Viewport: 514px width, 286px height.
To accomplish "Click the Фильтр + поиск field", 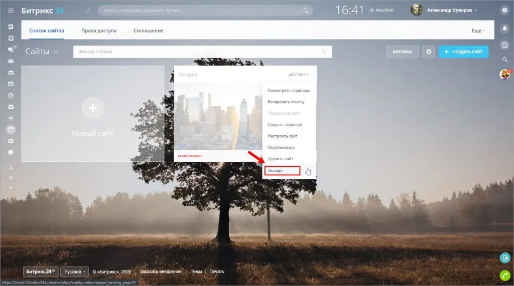I will click(196, 52).
